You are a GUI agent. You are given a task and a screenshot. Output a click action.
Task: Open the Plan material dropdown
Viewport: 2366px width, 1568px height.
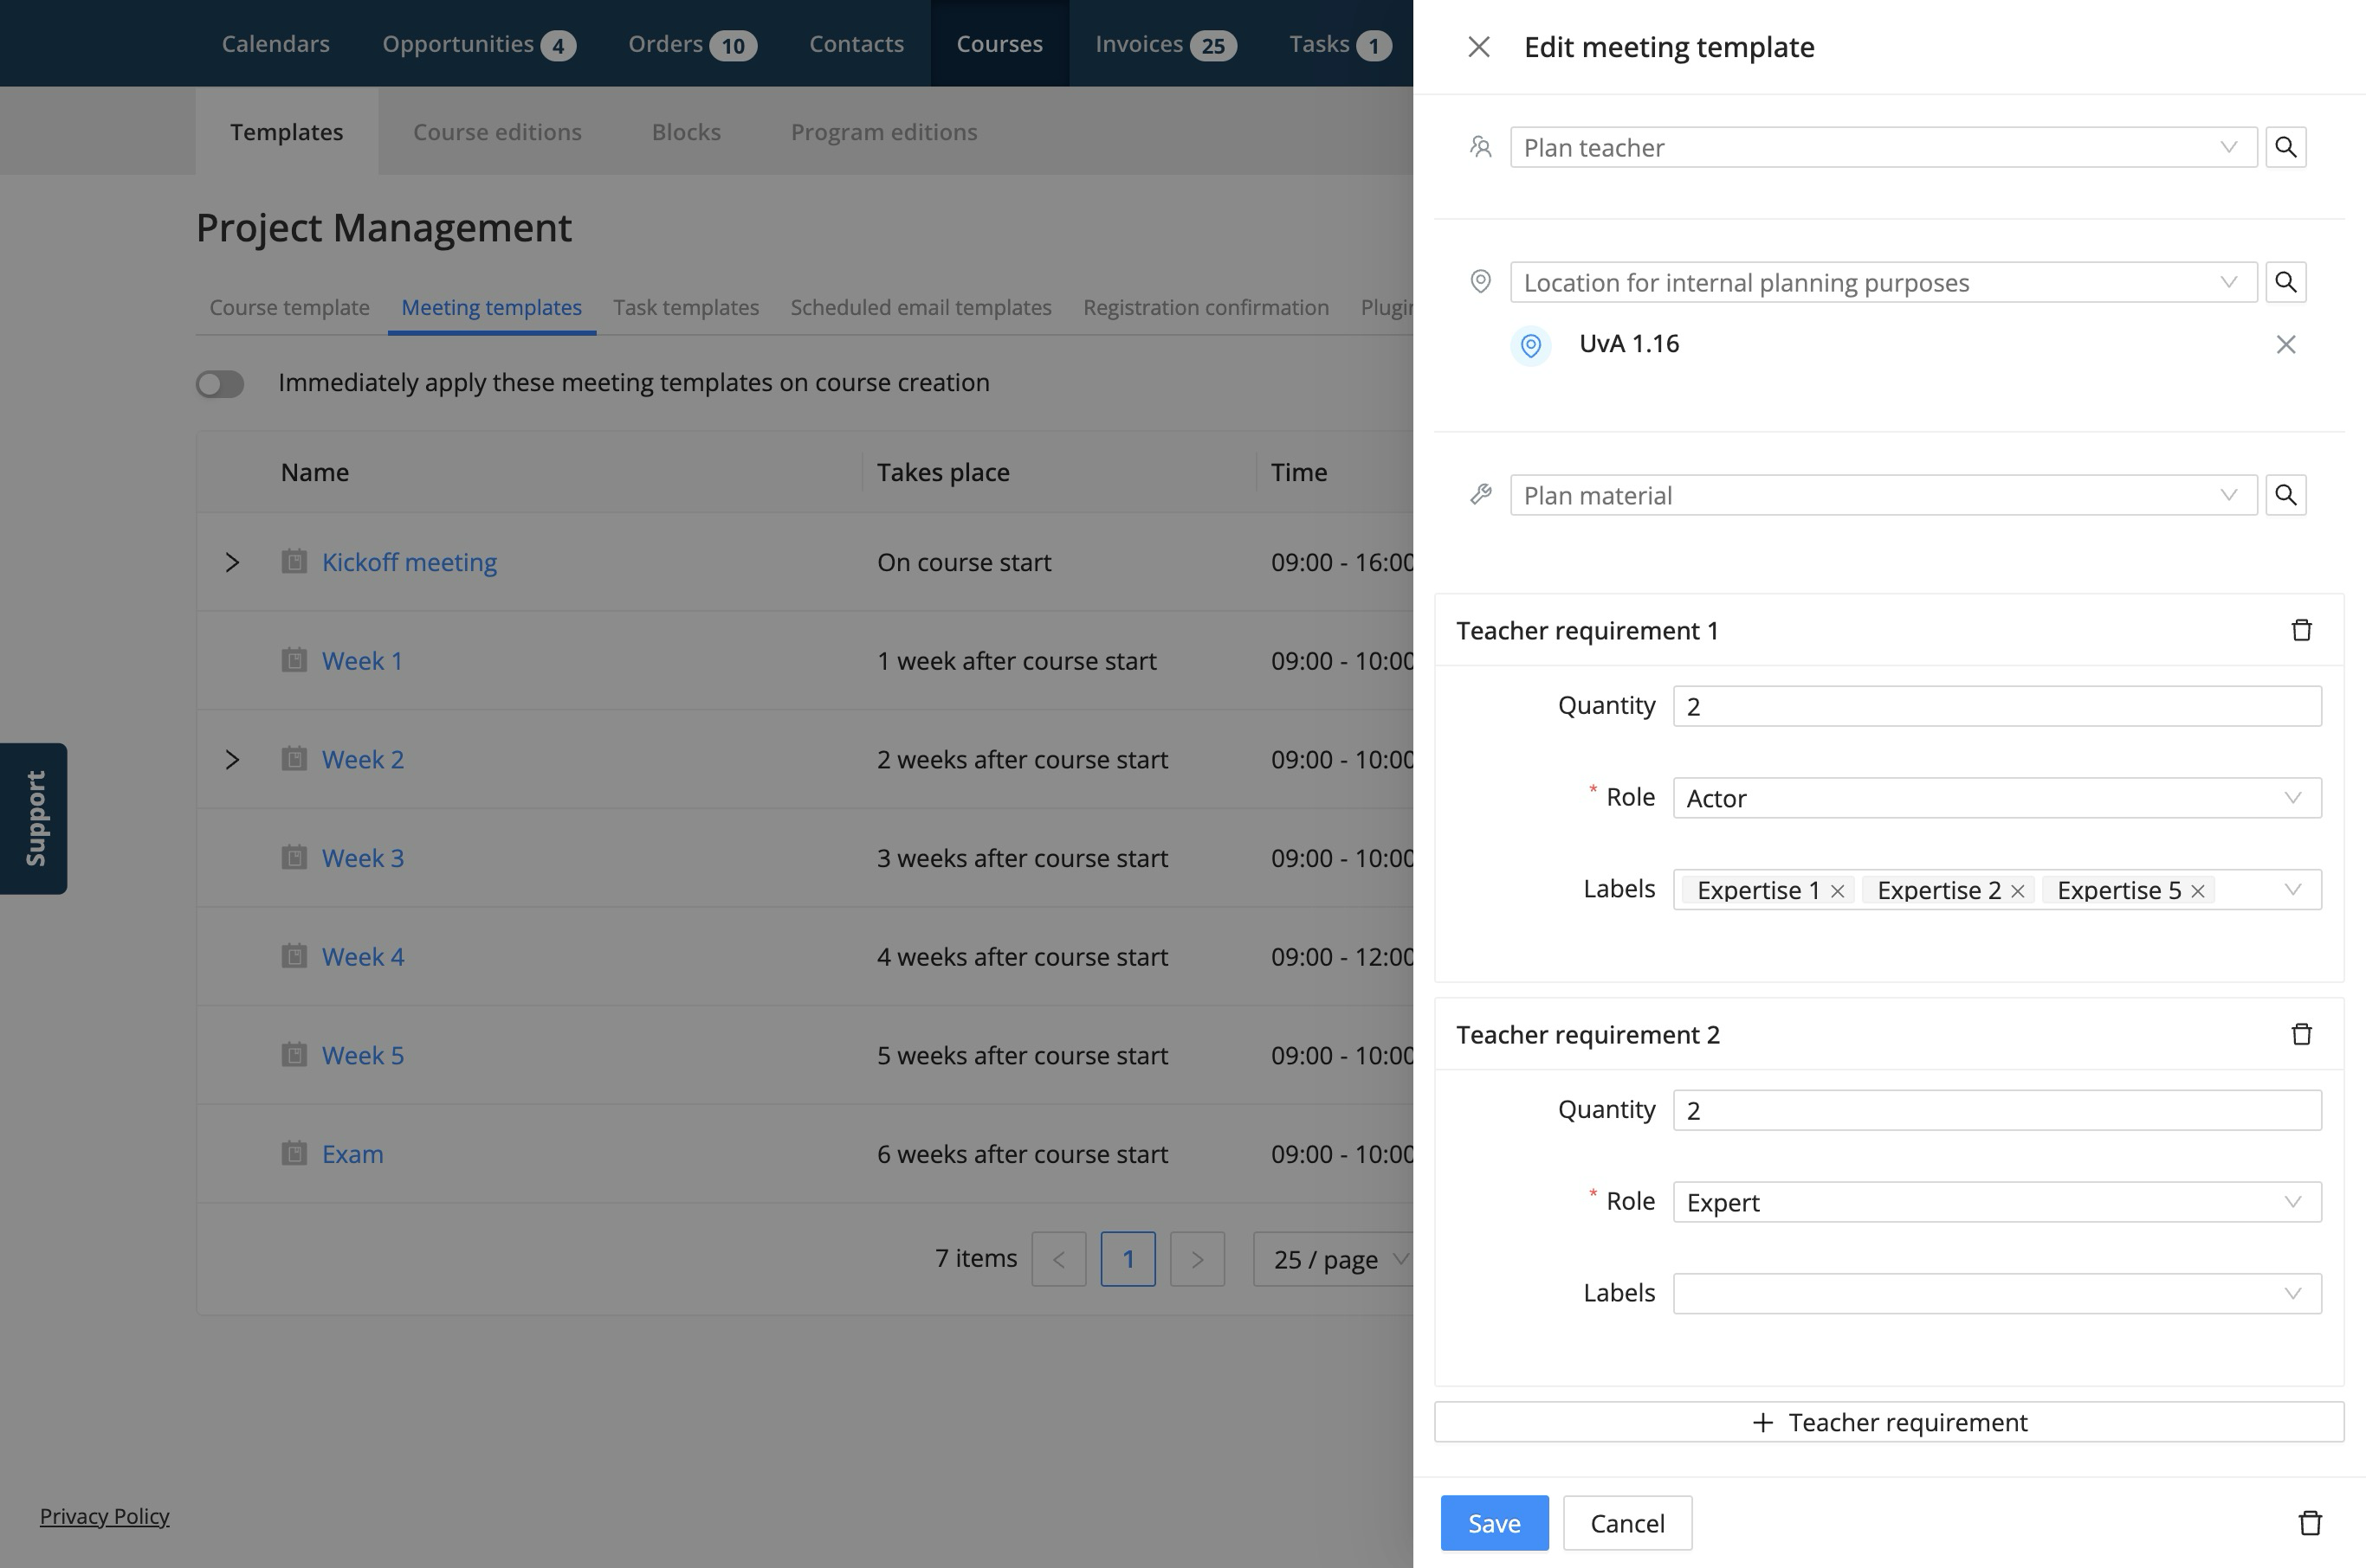[x=1884, y=495]
